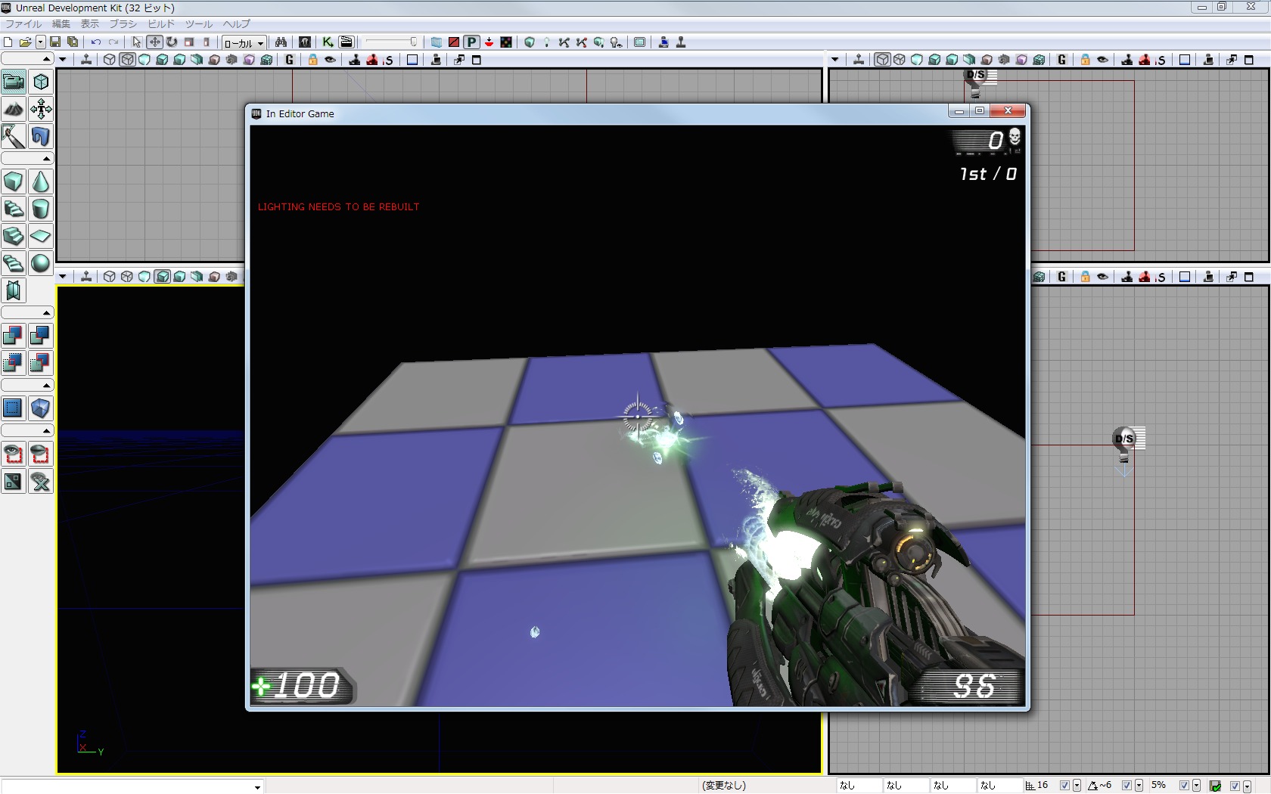Image resolution: width=1271 pixels, height=794 pixels.
Task: Select Texture alignment mode
Action: 41,109
